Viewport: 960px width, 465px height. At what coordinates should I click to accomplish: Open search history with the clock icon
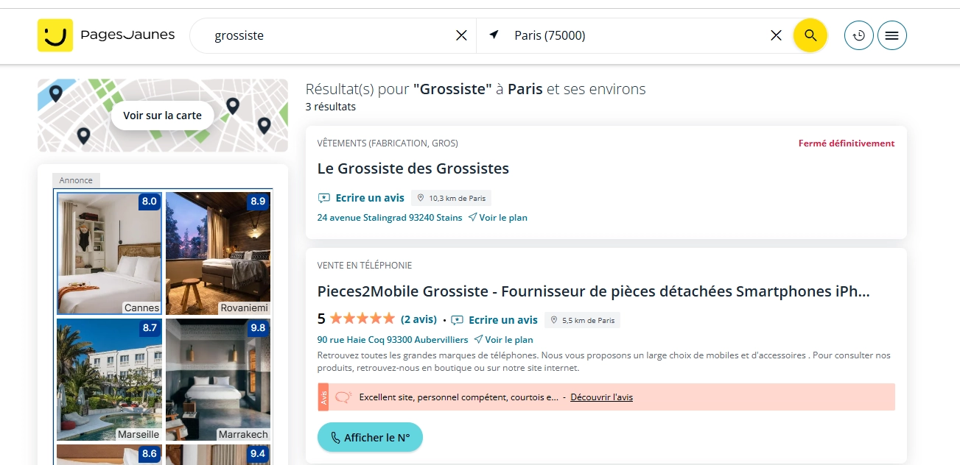coord(858,35)
